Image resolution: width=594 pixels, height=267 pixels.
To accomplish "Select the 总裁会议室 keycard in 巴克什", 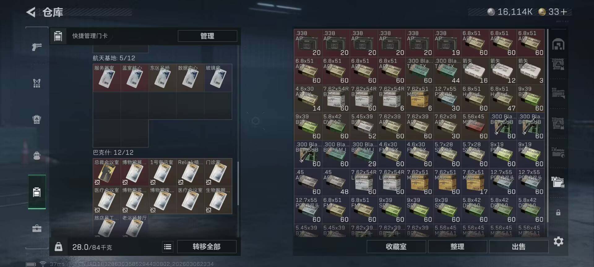I will 107,172.
